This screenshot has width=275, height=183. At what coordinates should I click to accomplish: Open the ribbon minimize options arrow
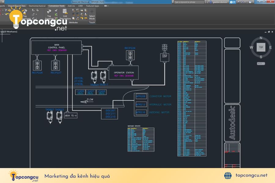point(108,6)
